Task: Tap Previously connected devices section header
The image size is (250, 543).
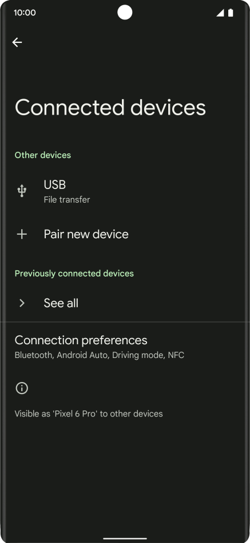Action: point(74,274)
